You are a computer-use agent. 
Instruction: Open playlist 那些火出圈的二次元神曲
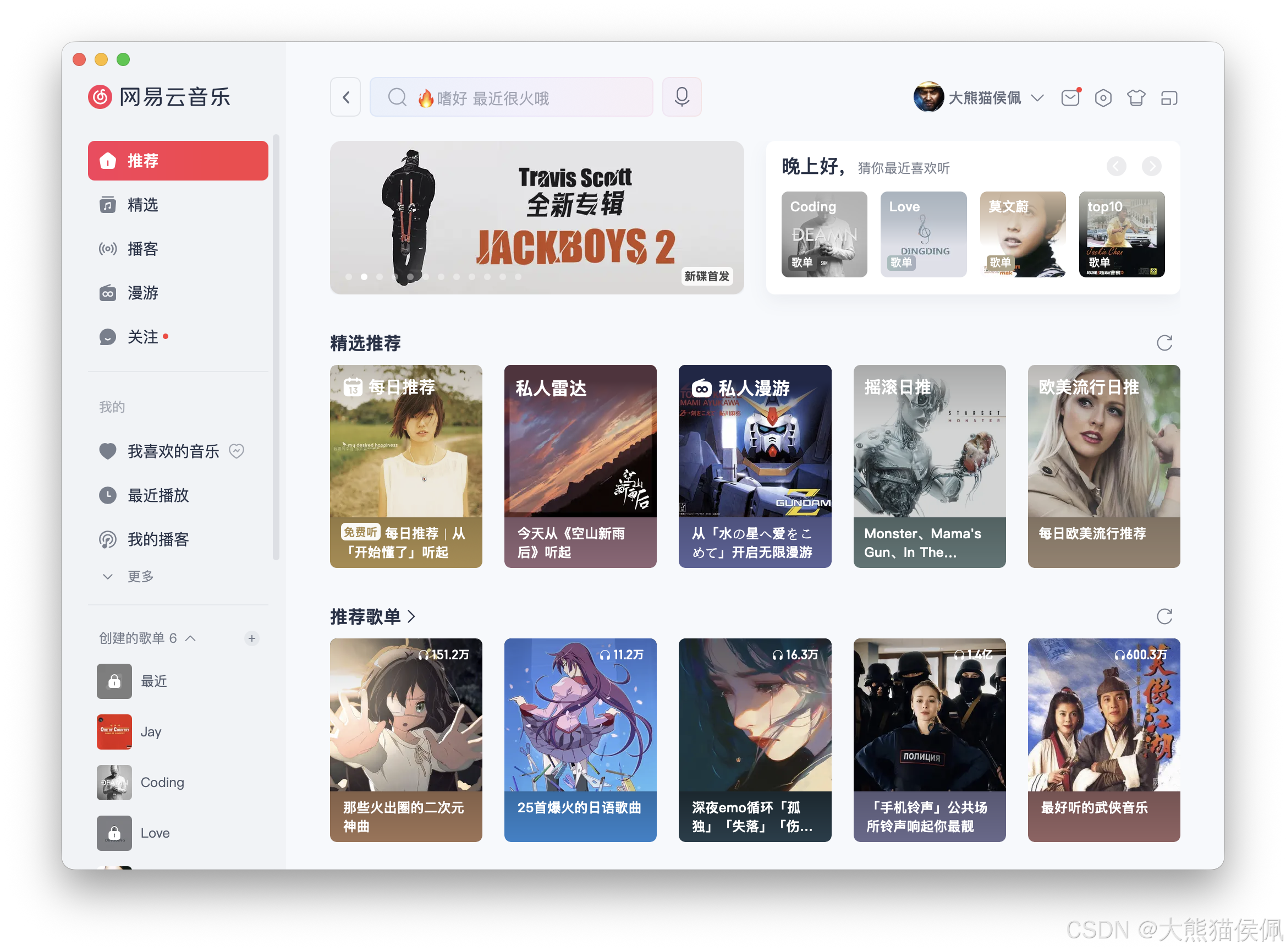pos(405,740)
